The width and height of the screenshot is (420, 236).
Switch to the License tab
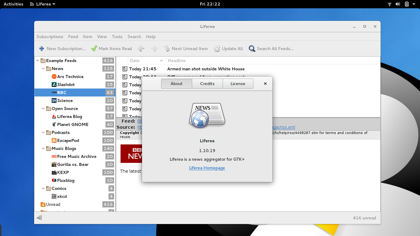(x=238, y=84)
